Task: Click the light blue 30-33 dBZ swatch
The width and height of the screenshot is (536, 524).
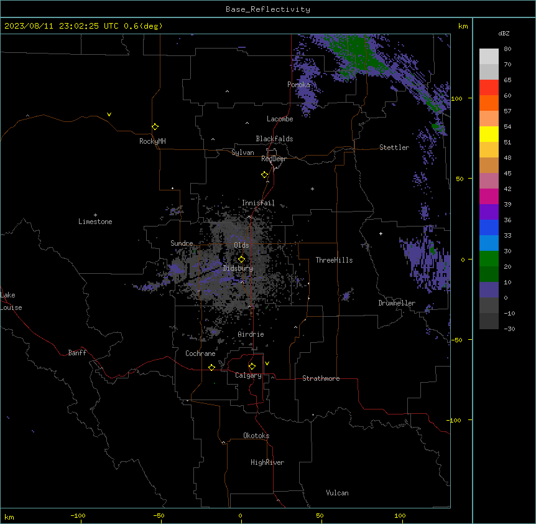Action: pos(489,243)
